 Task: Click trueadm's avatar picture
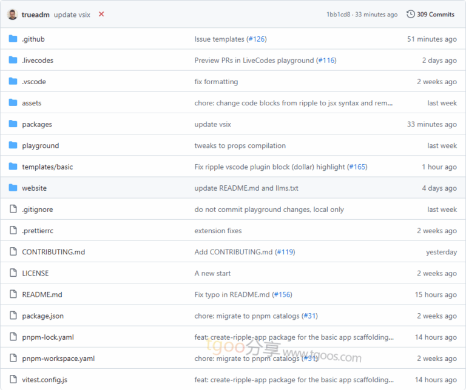point(12,14)
